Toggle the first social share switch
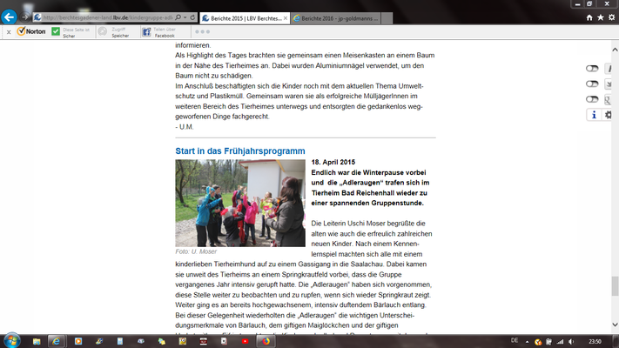This screenshot has width=619, height=348. click(592, 69)
